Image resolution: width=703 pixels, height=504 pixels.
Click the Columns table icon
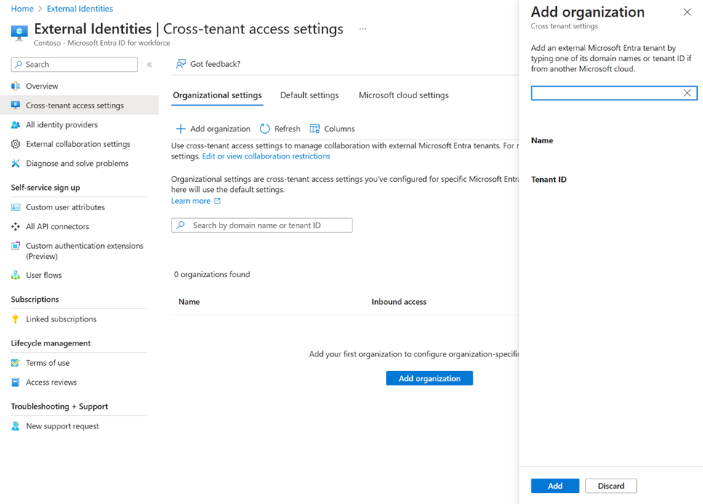(x=315, y=129)
